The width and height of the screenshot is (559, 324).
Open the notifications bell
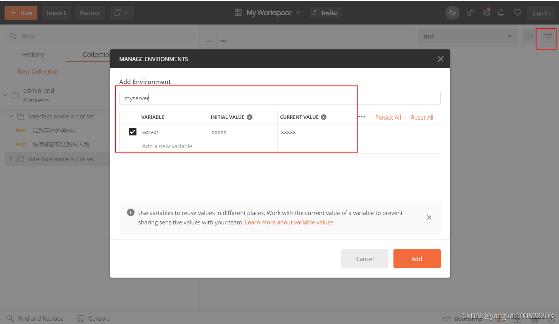click(x=501, y=12)
